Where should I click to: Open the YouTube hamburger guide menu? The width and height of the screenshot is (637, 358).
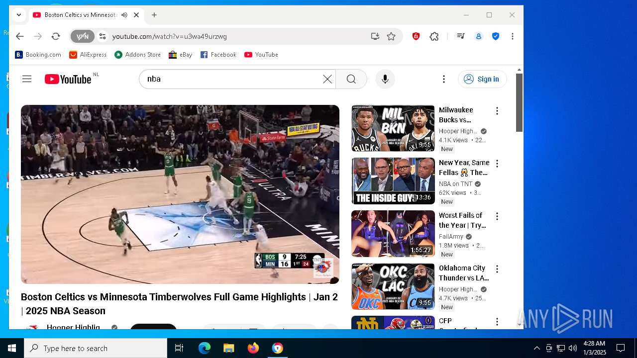coord(27,79)
